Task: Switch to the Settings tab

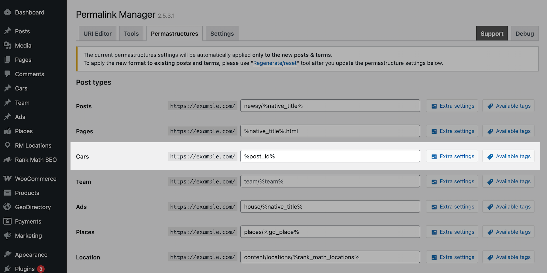Action: [222, 33]
